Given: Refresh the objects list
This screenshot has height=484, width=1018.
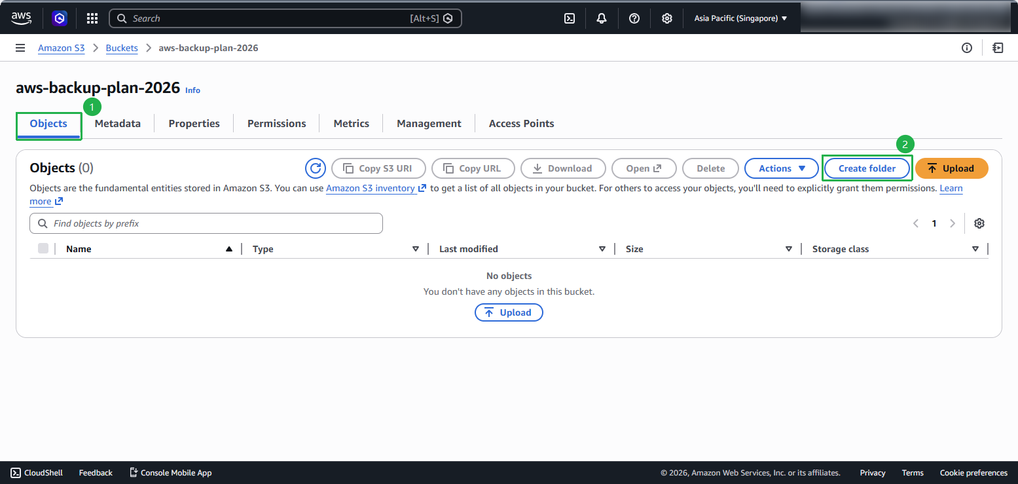Looking at the screenshot, I should [x=316, y=168].
